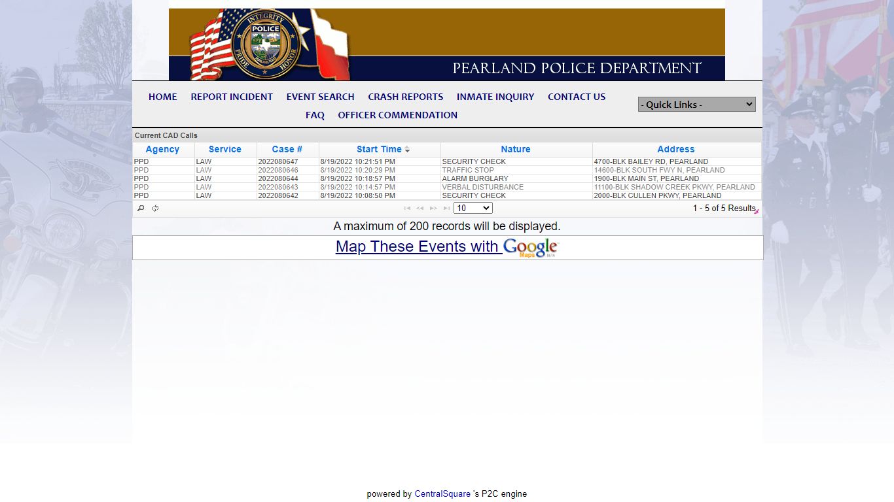Select case number 2022080642
Viewport: 894px width, 502px height.
278,195
